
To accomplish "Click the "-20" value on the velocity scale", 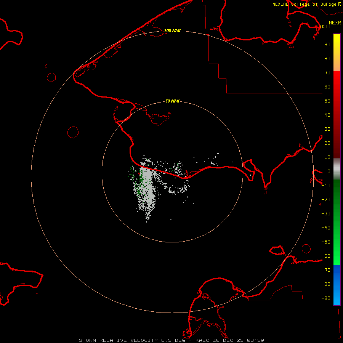I will point(326,200).
